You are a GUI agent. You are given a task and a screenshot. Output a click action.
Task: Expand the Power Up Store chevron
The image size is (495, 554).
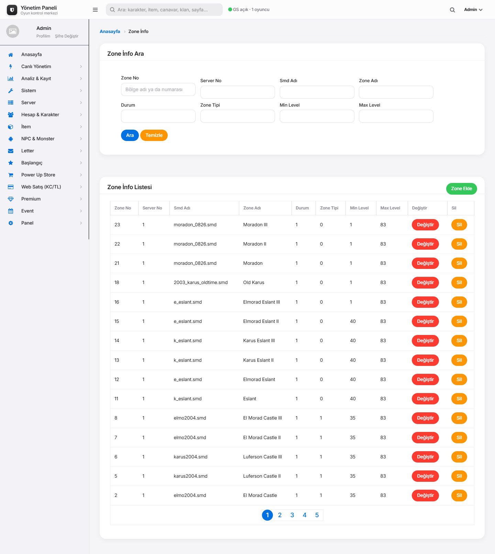click(x=81, y=175)
